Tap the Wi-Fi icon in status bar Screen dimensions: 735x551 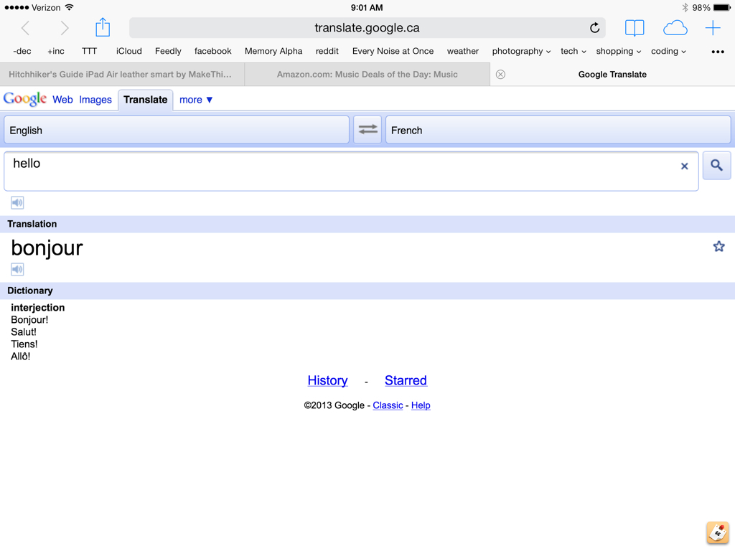point(70,7)
